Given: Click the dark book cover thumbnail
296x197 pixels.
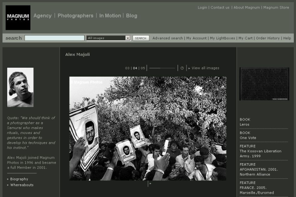Looking at the screenshot, I should pos(264,84).
